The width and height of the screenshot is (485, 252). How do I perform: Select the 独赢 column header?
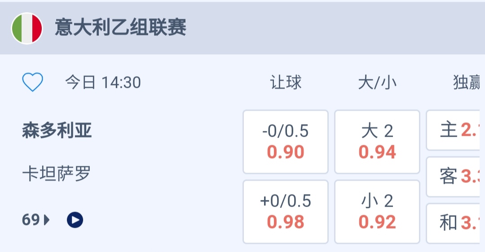coord(467,83)
